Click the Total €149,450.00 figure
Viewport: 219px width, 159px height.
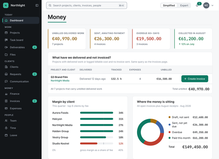pyautogui.click(x=195, y=147)
